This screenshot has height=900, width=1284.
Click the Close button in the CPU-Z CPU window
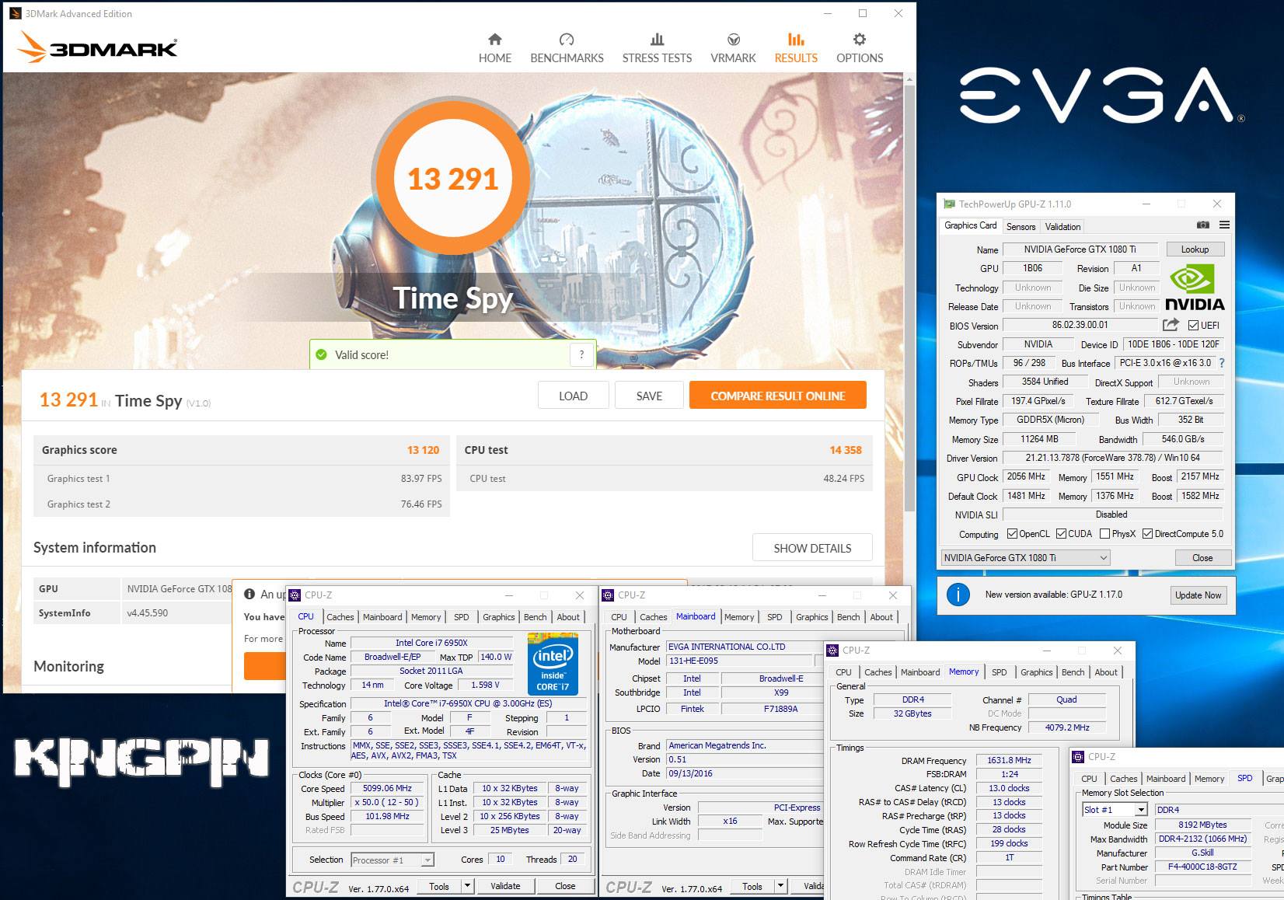pyautogui.click(x=565, y=886)
